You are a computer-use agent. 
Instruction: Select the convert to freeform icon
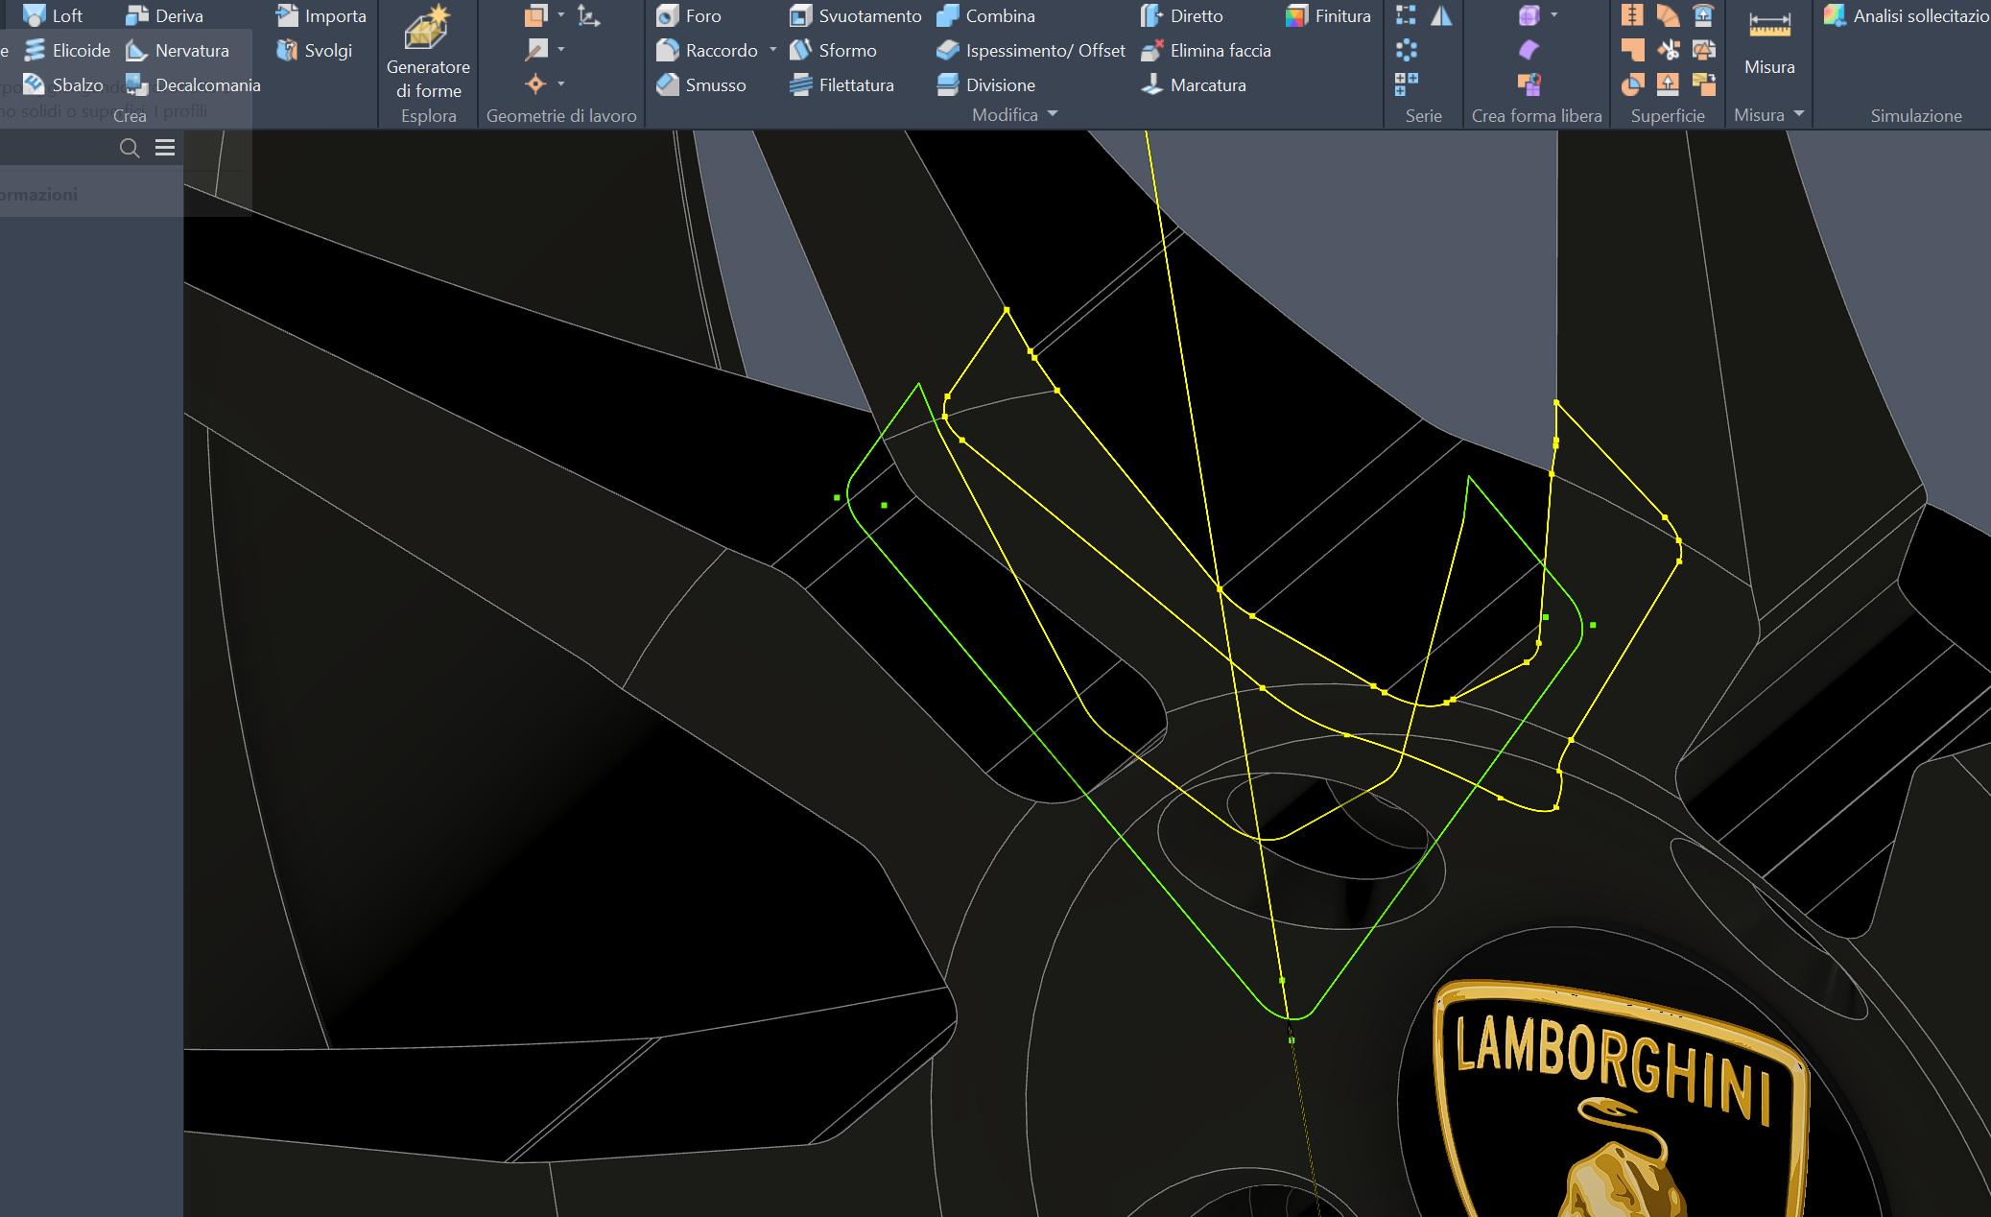pyautogui.click(x=1529, y=84)
